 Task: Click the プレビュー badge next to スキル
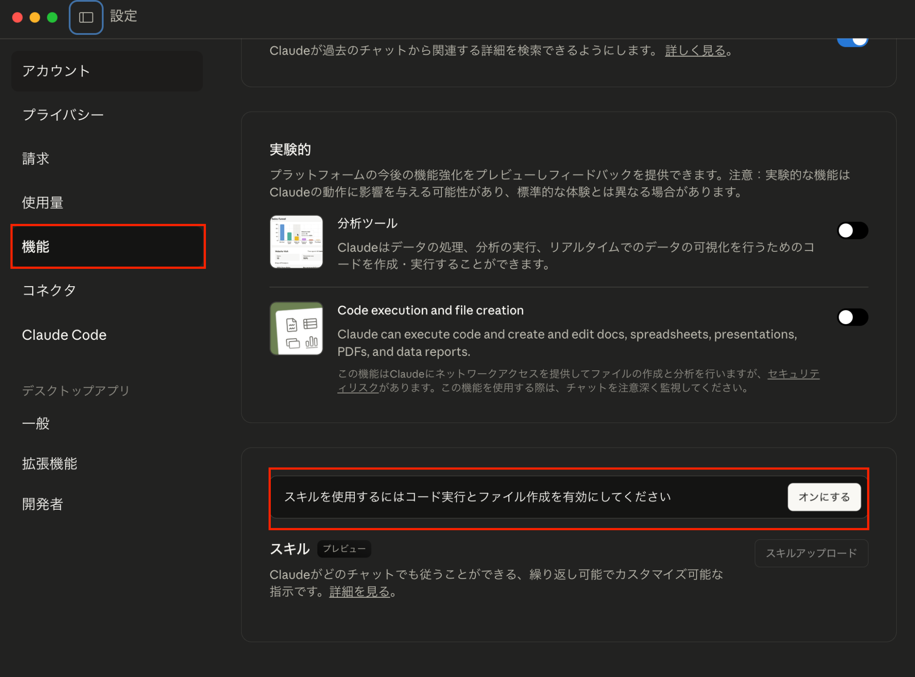click(x=344, y=549)
